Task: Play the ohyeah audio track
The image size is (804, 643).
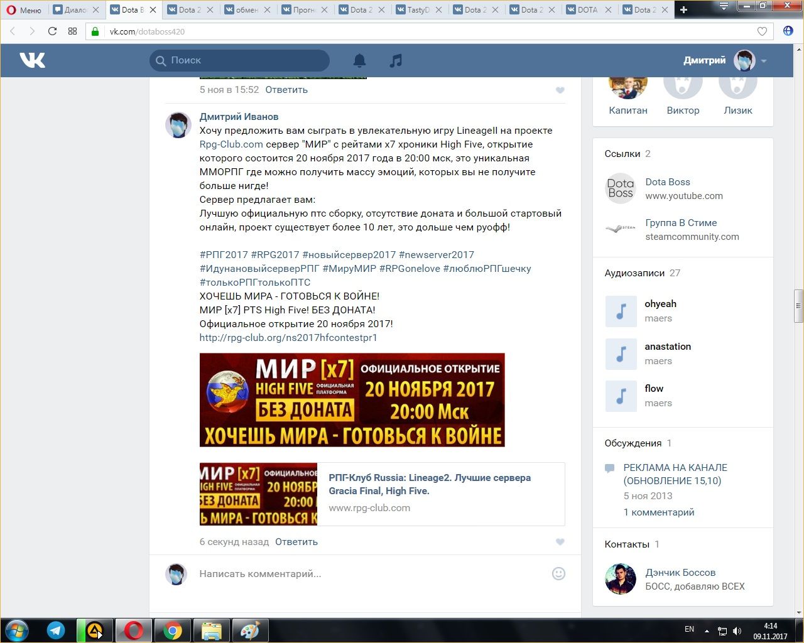Action: click(x=621, y=311)
